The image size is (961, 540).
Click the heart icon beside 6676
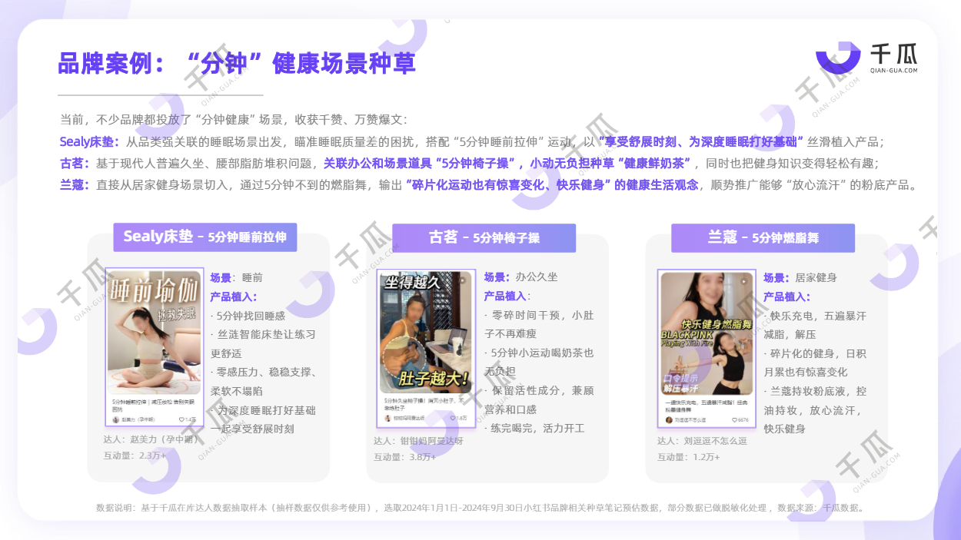(733, 420)
